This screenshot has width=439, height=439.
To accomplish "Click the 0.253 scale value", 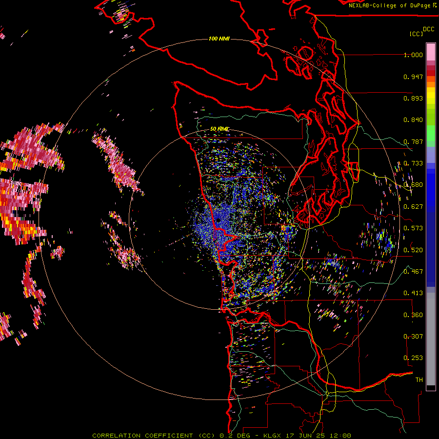I will click(x=413, y=358).
